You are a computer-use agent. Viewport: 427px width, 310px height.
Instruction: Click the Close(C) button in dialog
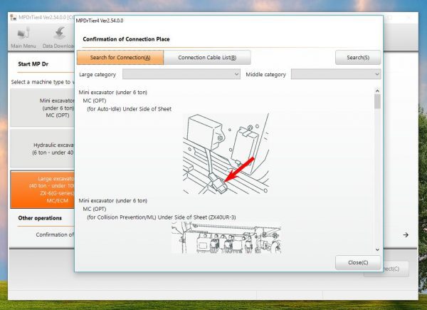pyautogui.click(x=358, y=262)
